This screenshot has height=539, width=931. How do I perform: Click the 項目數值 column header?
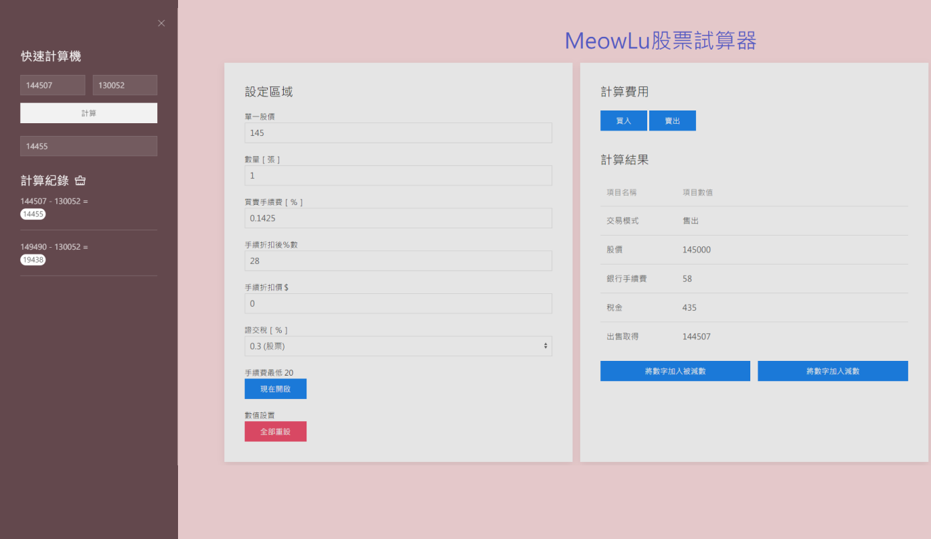click(x=697, y=192)
